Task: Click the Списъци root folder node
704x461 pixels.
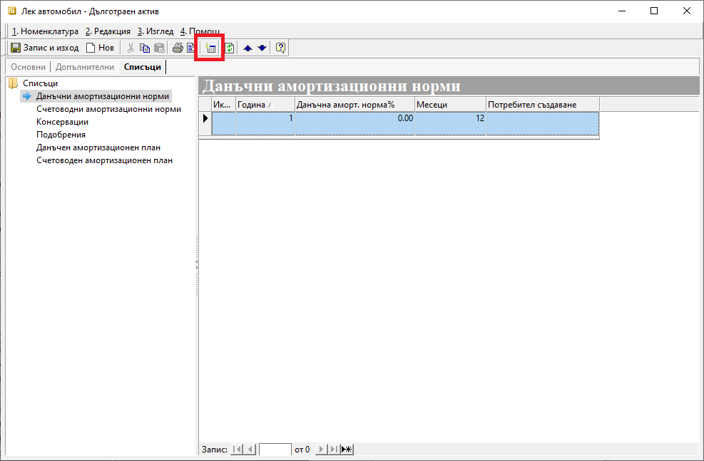Action: click(x=40, y=83)
